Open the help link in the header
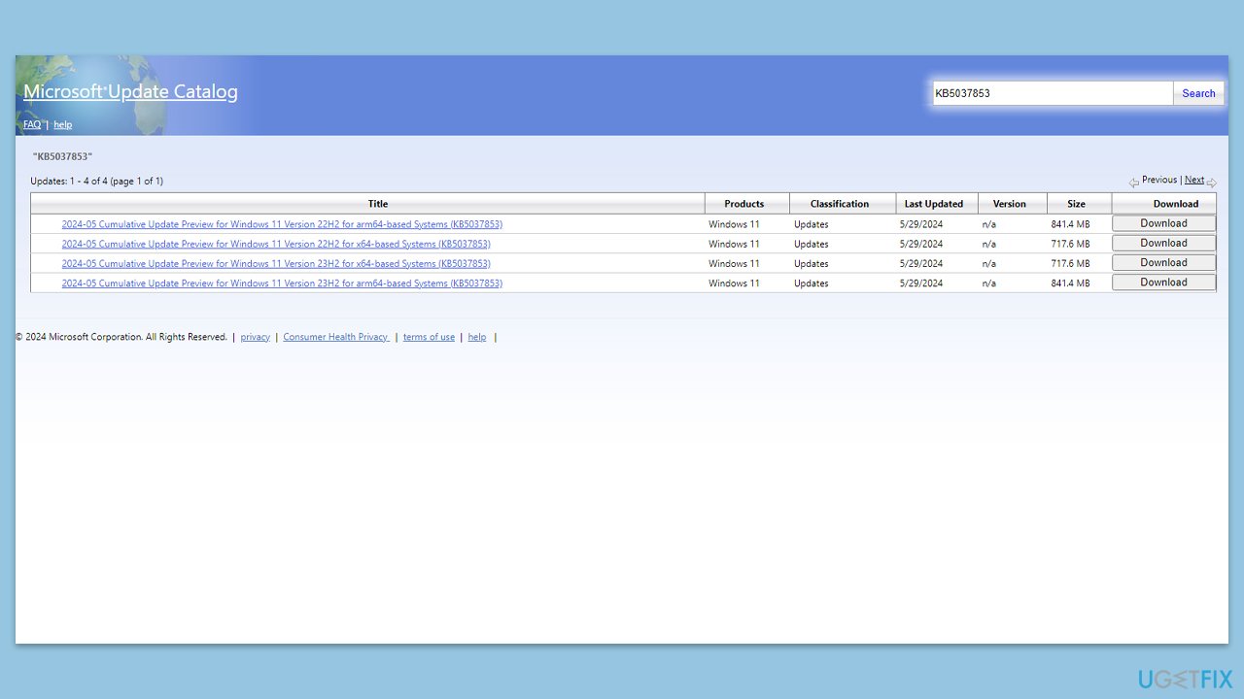 coord(63,124)
